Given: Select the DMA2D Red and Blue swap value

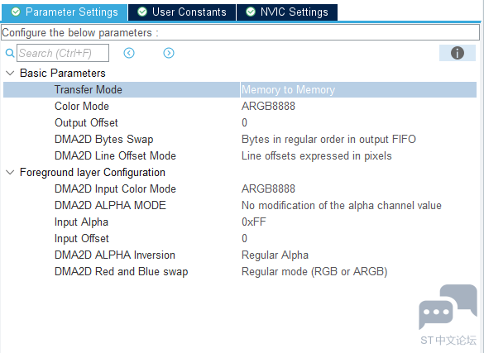Looking at the screenshot, I should click(x=358, y=272).
